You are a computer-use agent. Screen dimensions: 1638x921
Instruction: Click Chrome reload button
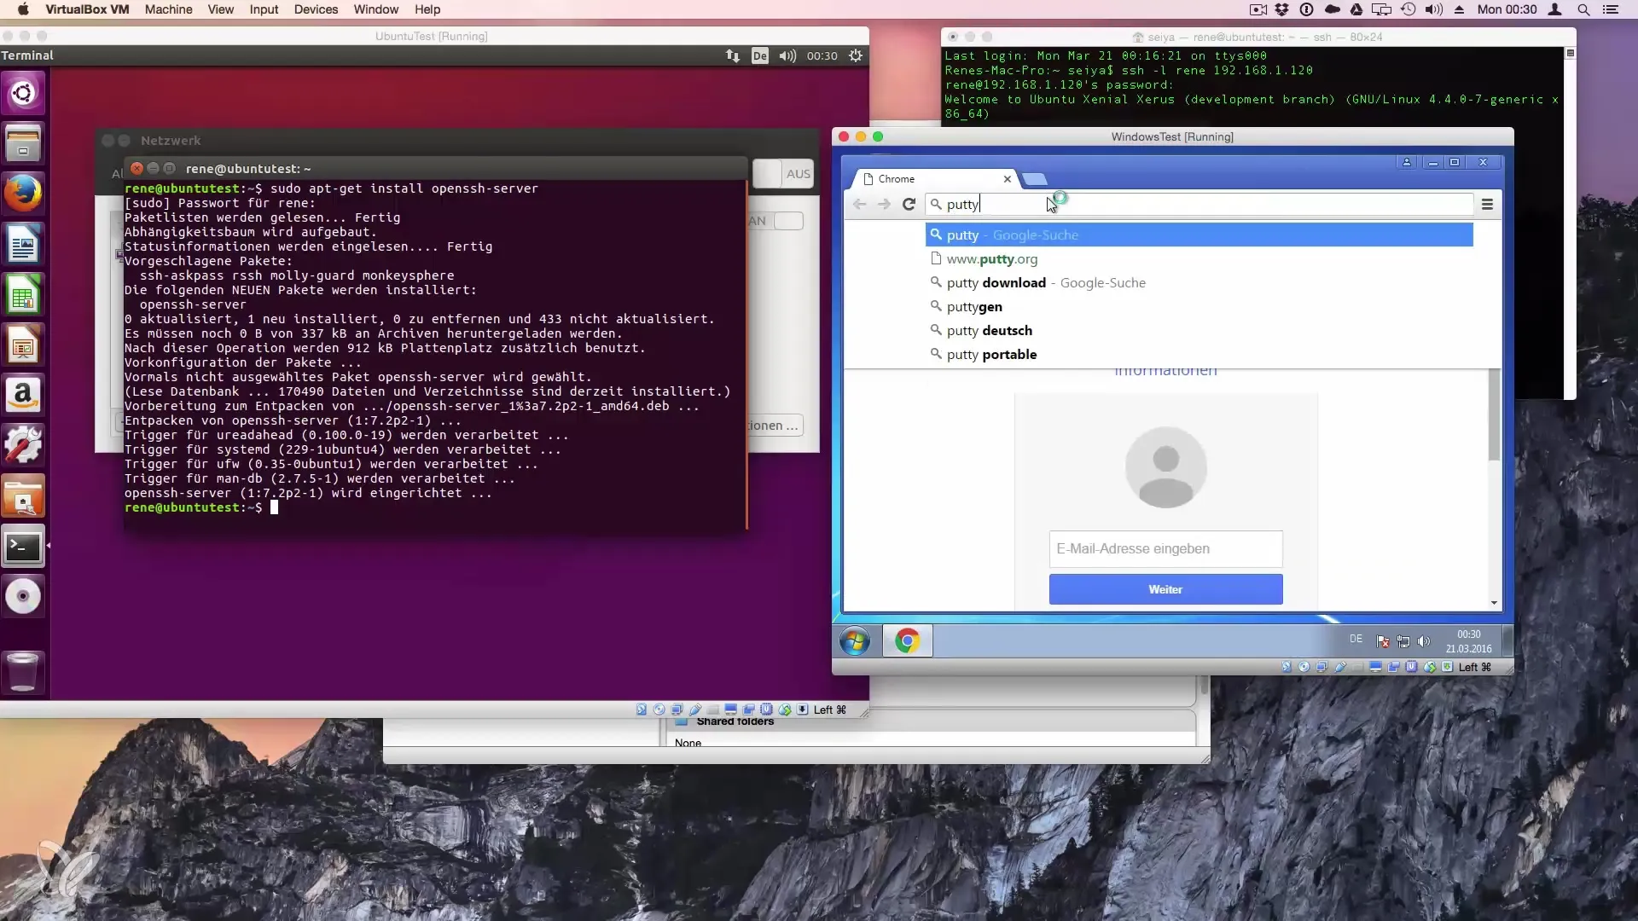[909, 204]
